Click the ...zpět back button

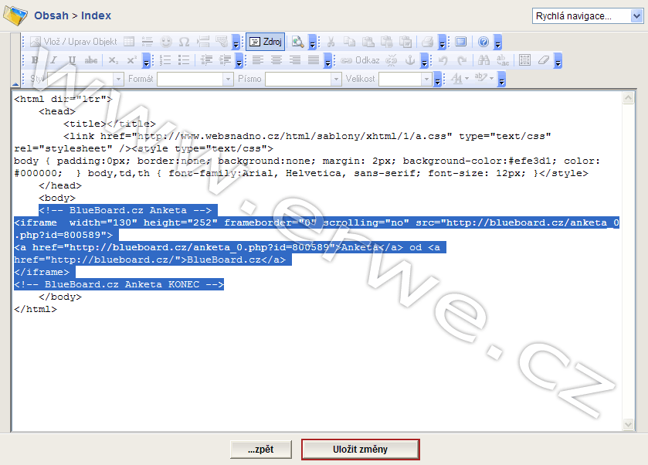[x=260, y=449]
